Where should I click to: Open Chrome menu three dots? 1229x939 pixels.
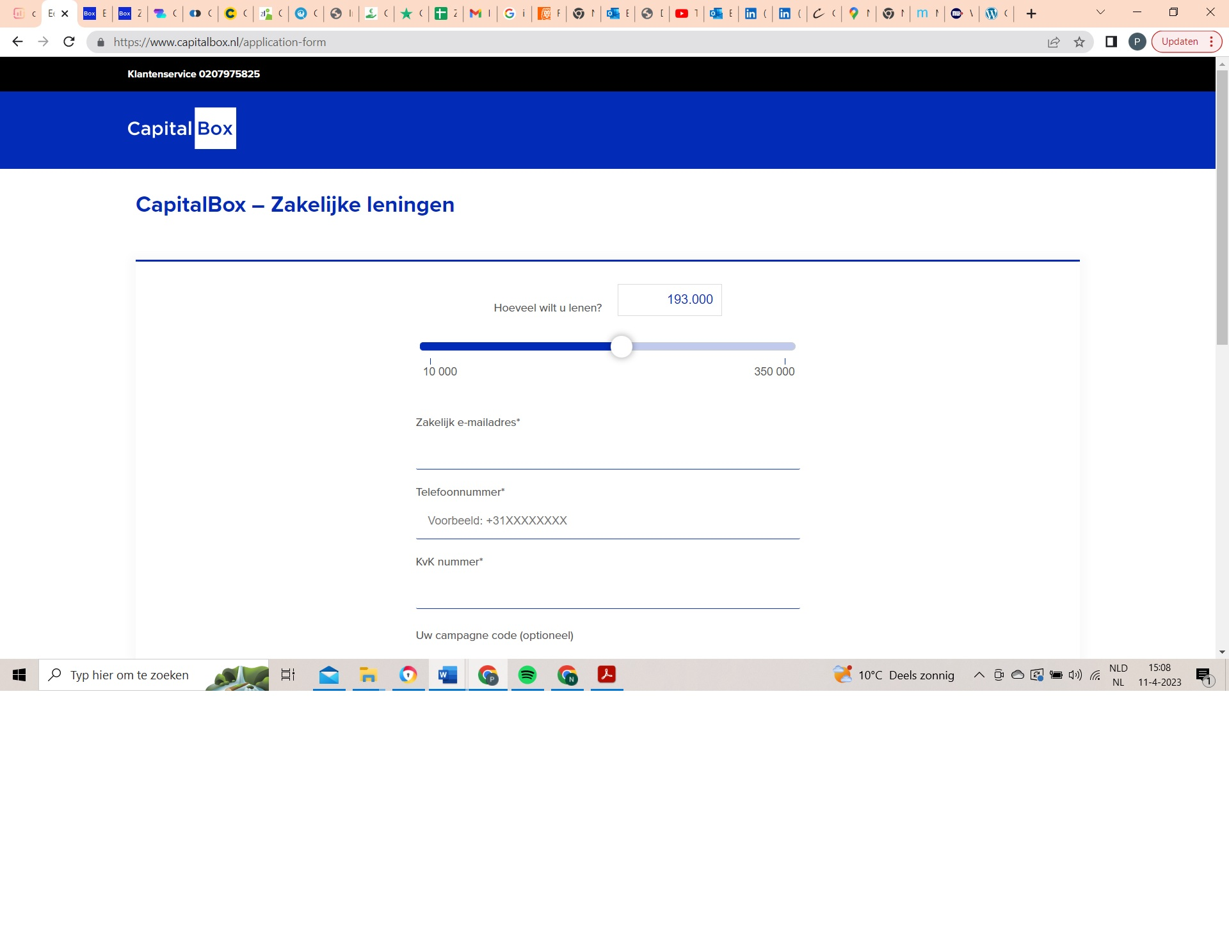(x=1212, y=42)
